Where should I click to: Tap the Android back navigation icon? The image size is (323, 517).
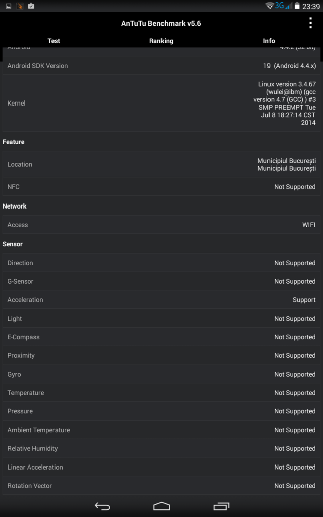[102, 506]
